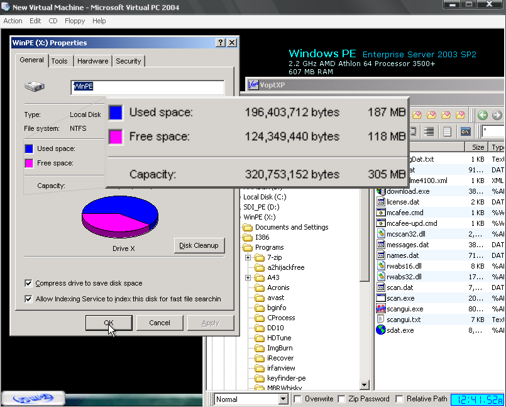This screenshot has height=407, width=506.
Task: Select the a2hijackfree folder
Action: (286, 267)
